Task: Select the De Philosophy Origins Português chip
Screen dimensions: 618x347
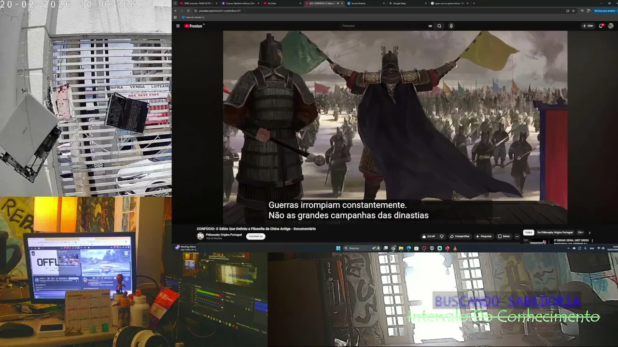Action: [555, 232]
